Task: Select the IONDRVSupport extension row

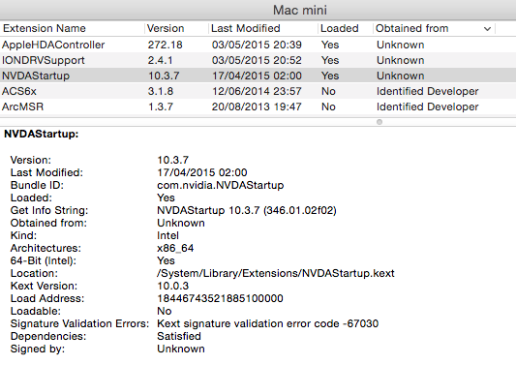Action: [x=258, y=60]
